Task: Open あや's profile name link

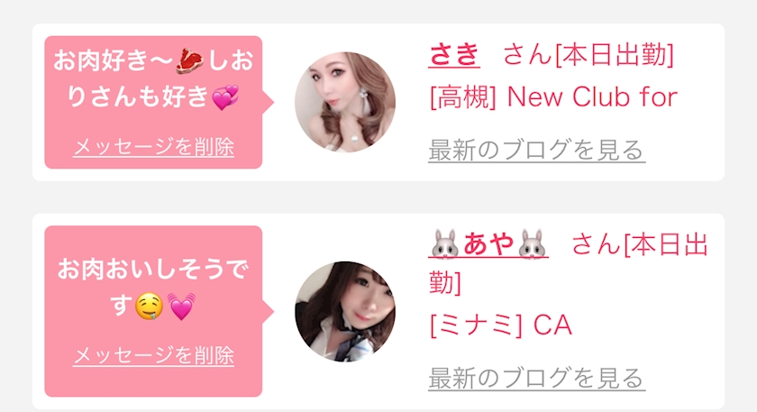Action: [488, 243]
